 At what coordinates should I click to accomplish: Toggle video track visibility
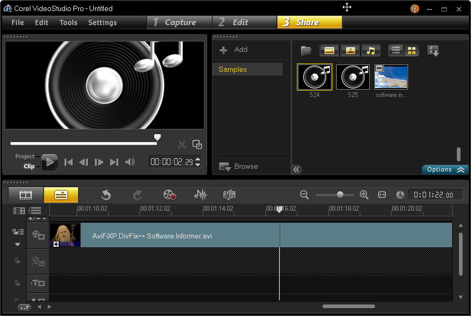click(x=38, y=235)
